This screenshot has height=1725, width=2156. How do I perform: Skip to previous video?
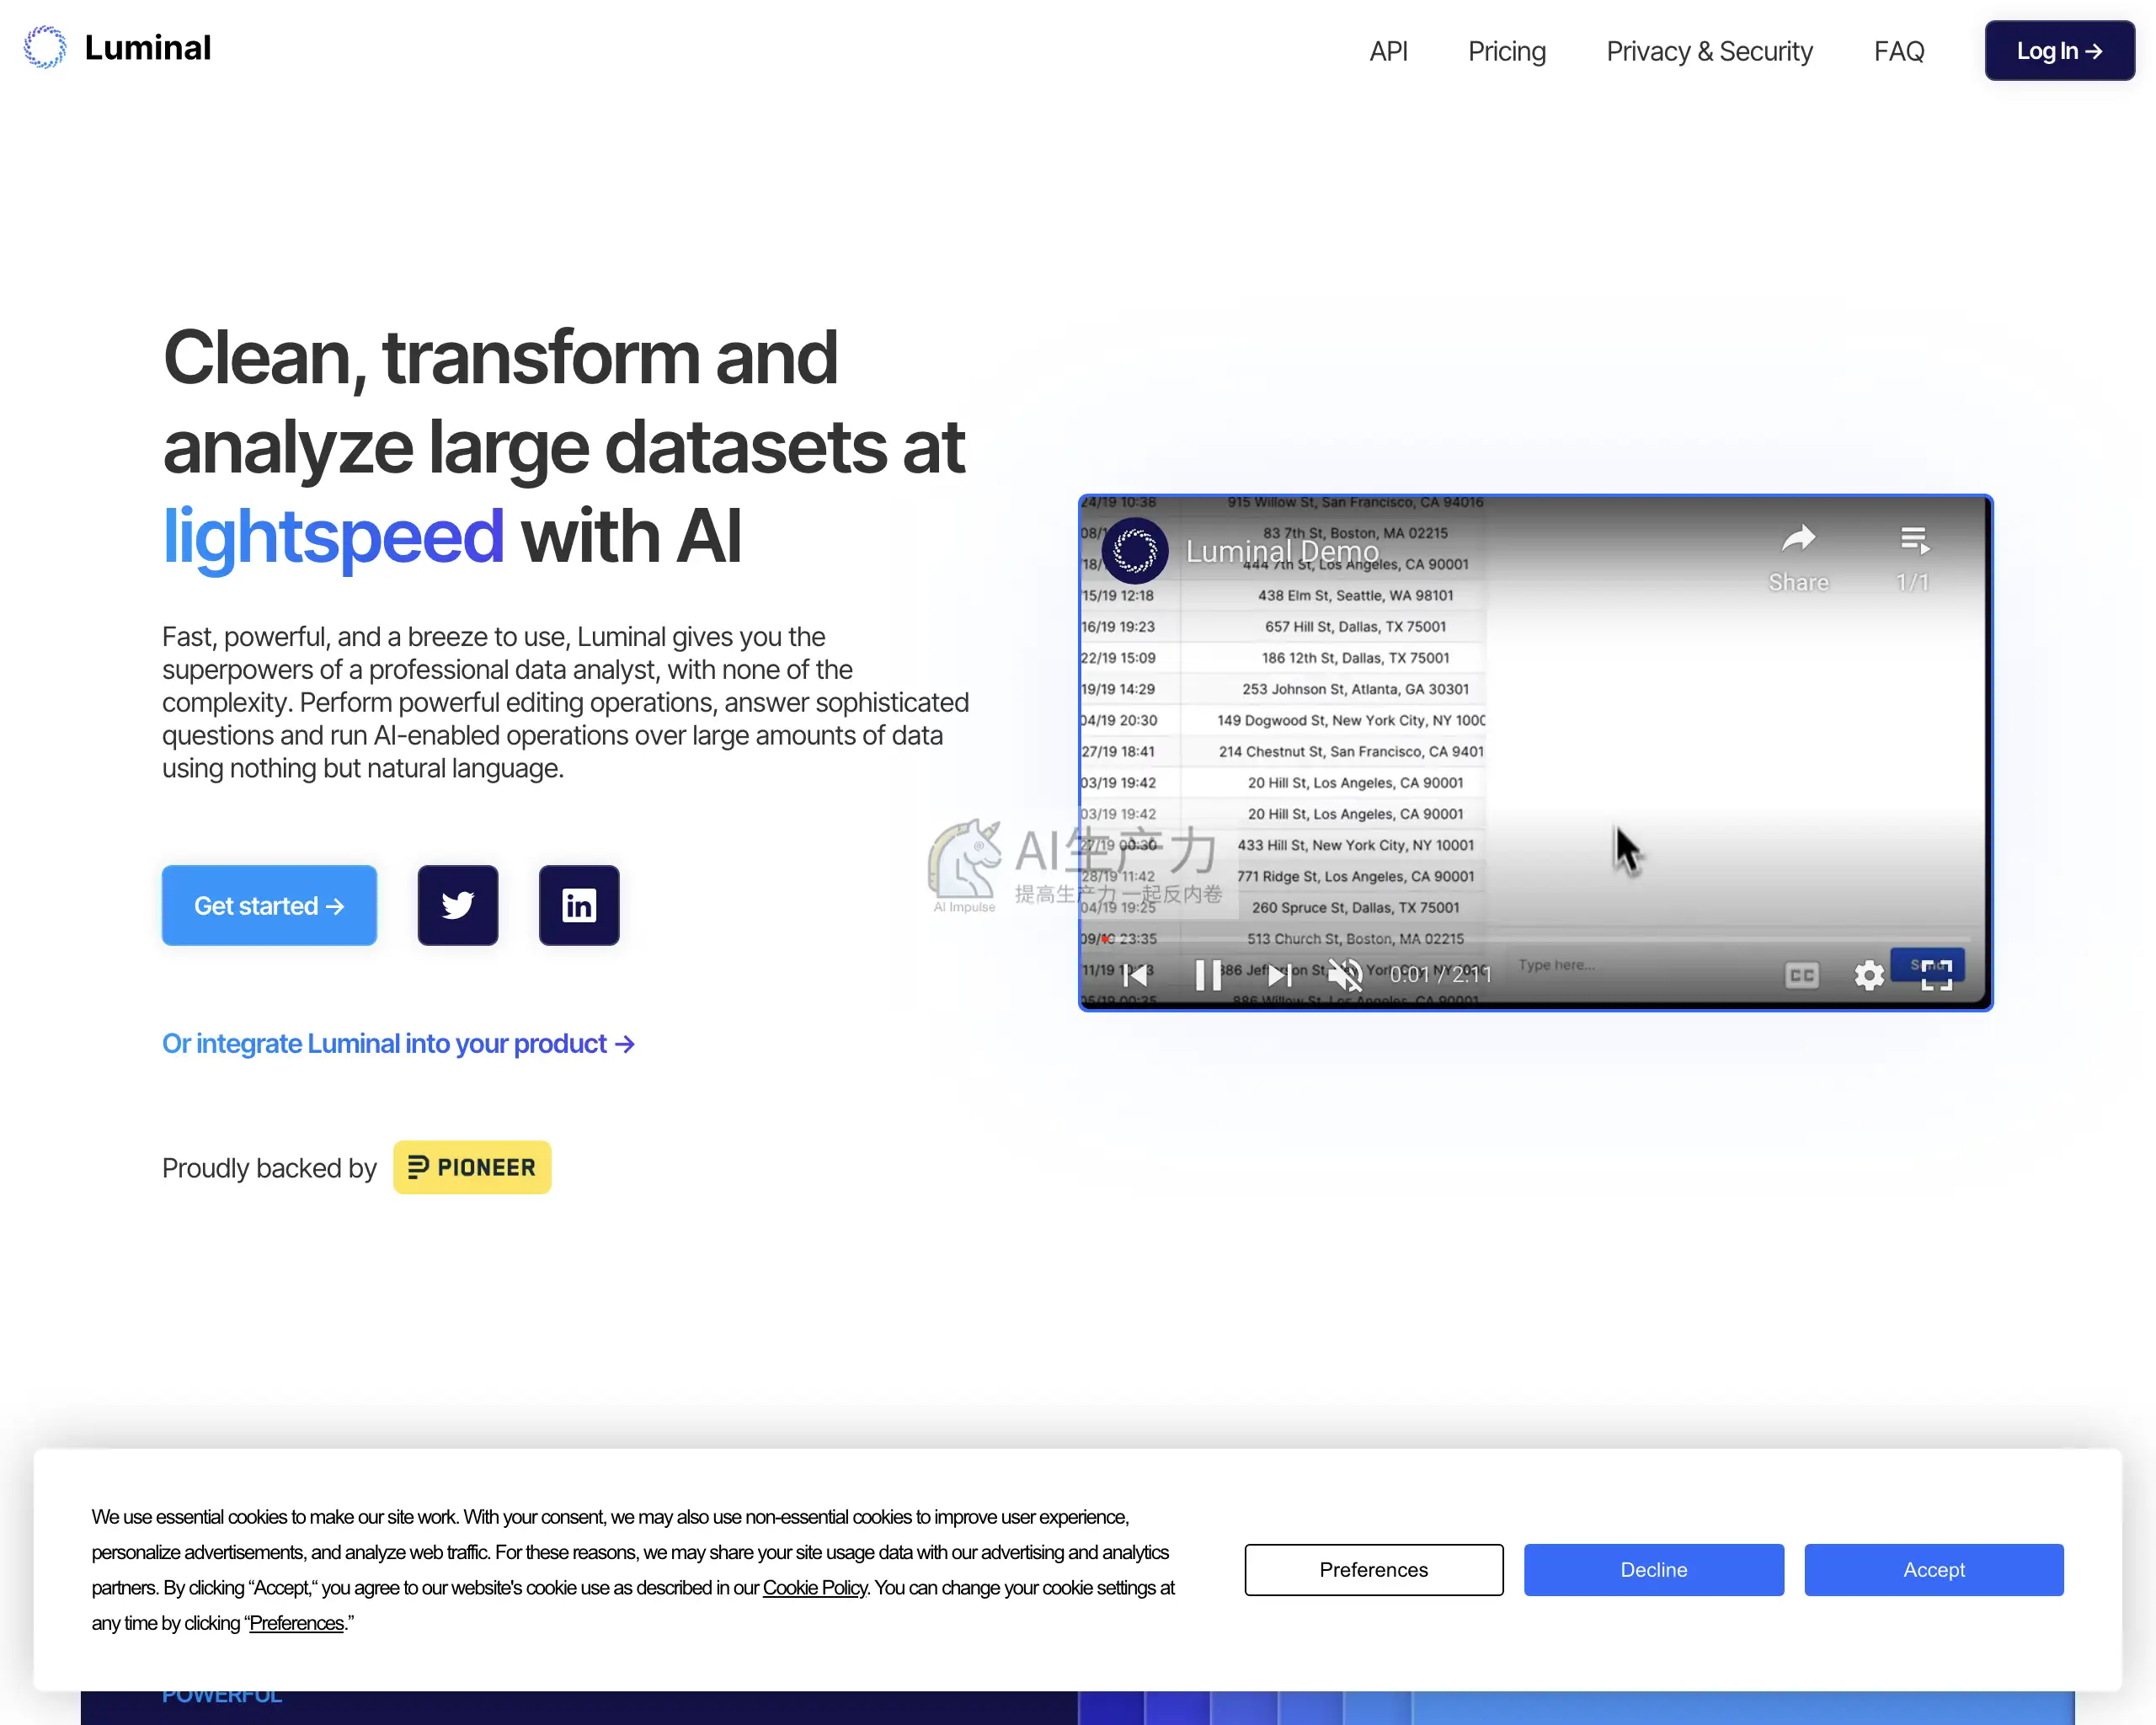coord(1136,974)
